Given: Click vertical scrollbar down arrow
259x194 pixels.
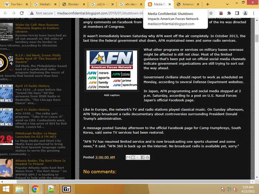Looking at the screenshot, I should pos(257,177).
